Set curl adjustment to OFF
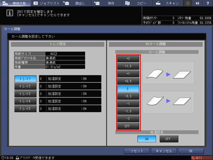 pos(128,126)
